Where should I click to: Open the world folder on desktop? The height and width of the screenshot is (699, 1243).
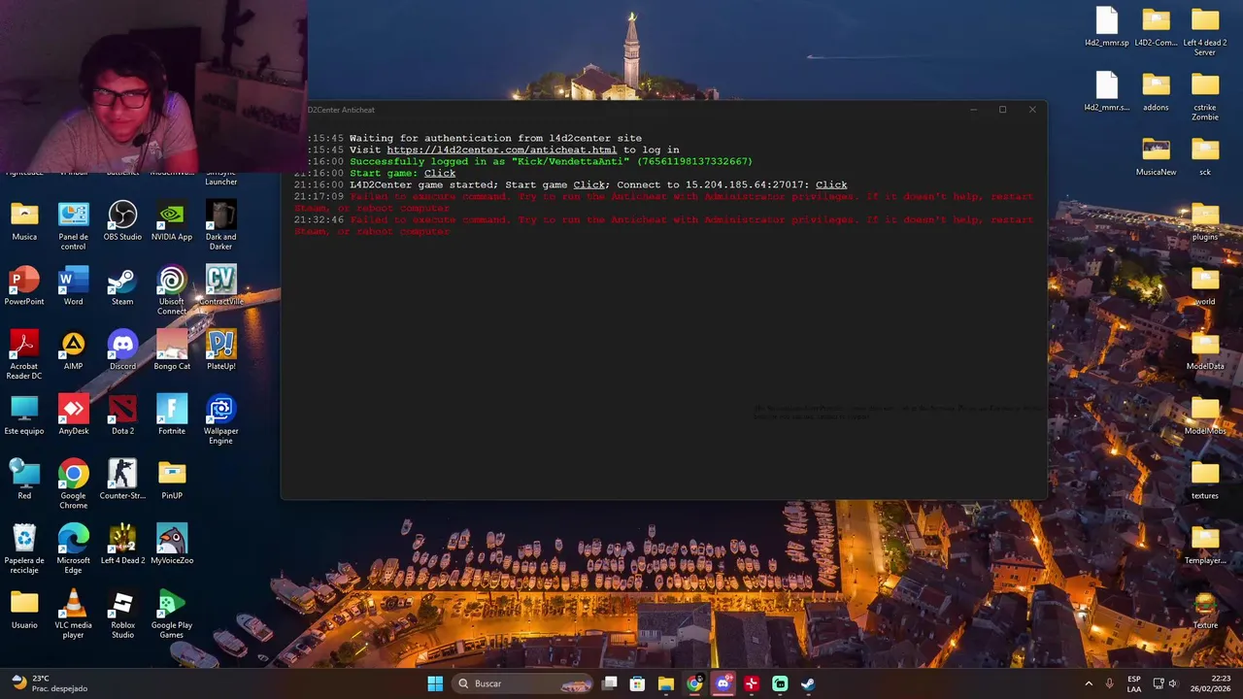click(x=1205, y=286)
